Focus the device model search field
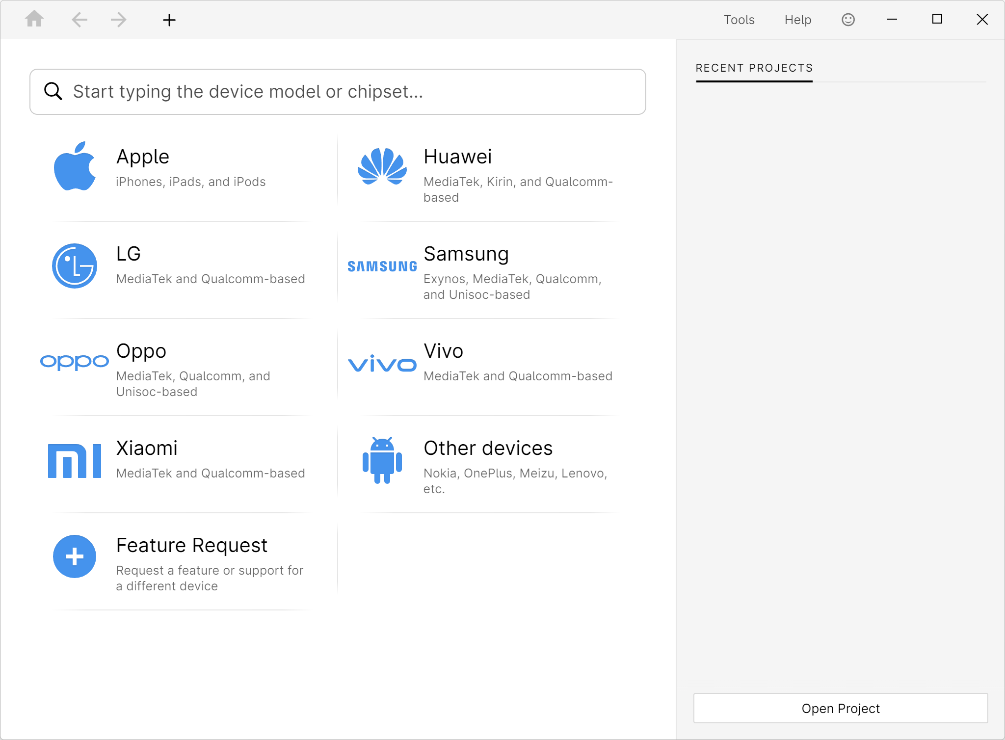The height and width of the screenshot is (740, 1005). click(338, 92)
